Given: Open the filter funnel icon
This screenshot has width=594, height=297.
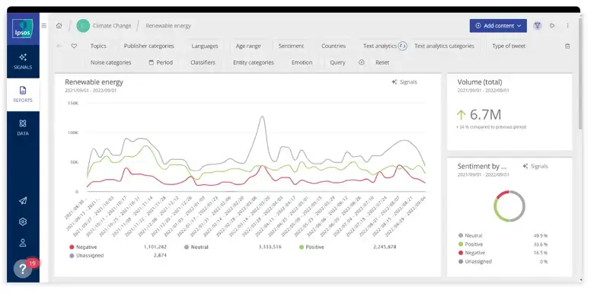Looking at the screenshot, I should 538,26.
